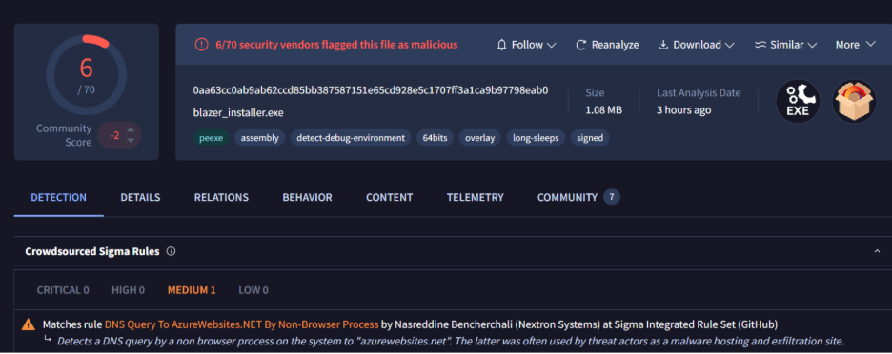
Task: Click the Download arrow icon
Action: point(662,45)
